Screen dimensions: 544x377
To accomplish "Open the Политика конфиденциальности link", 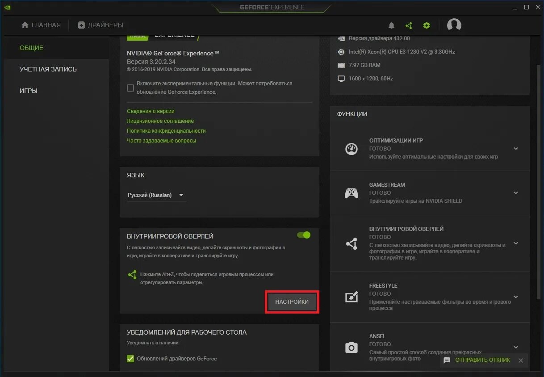I will click(166, 131).
